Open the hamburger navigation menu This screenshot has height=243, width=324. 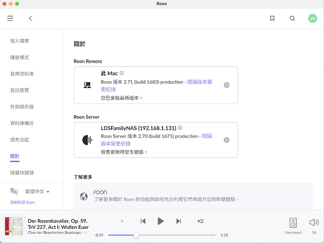coord(10,18)
